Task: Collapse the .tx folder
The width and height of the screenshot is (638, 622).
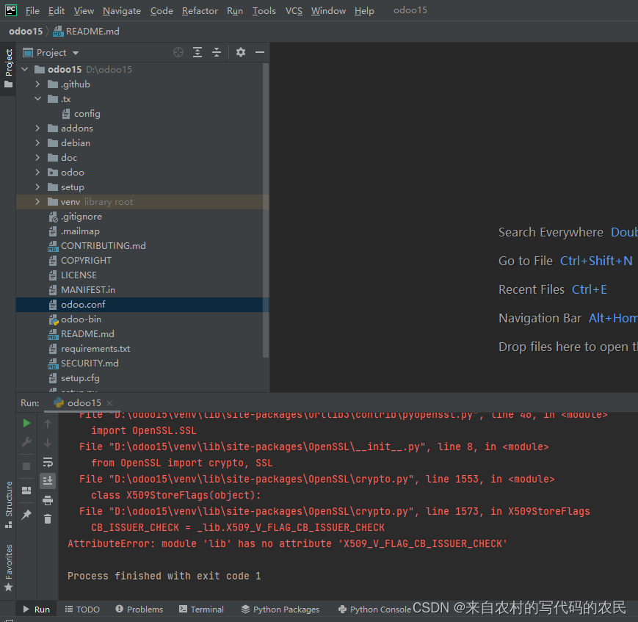Action: click(x=37, y=99)
